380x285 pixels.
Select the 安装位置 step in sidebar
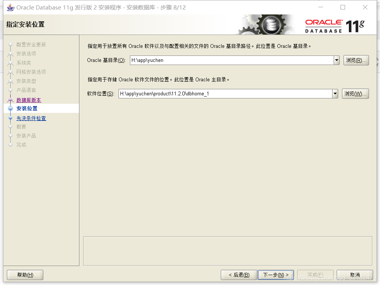coord(27,108)
